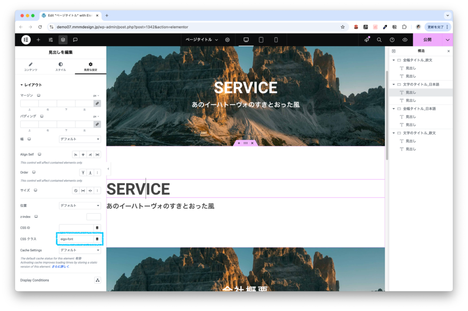The image size is (468, 311).
Task: Preview changes with the eye icon
Action: click(405, 40)
